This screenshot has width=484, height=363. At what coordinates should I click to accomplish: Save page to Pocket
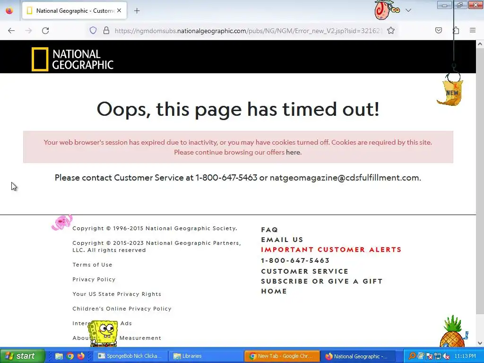click(438, 30)
